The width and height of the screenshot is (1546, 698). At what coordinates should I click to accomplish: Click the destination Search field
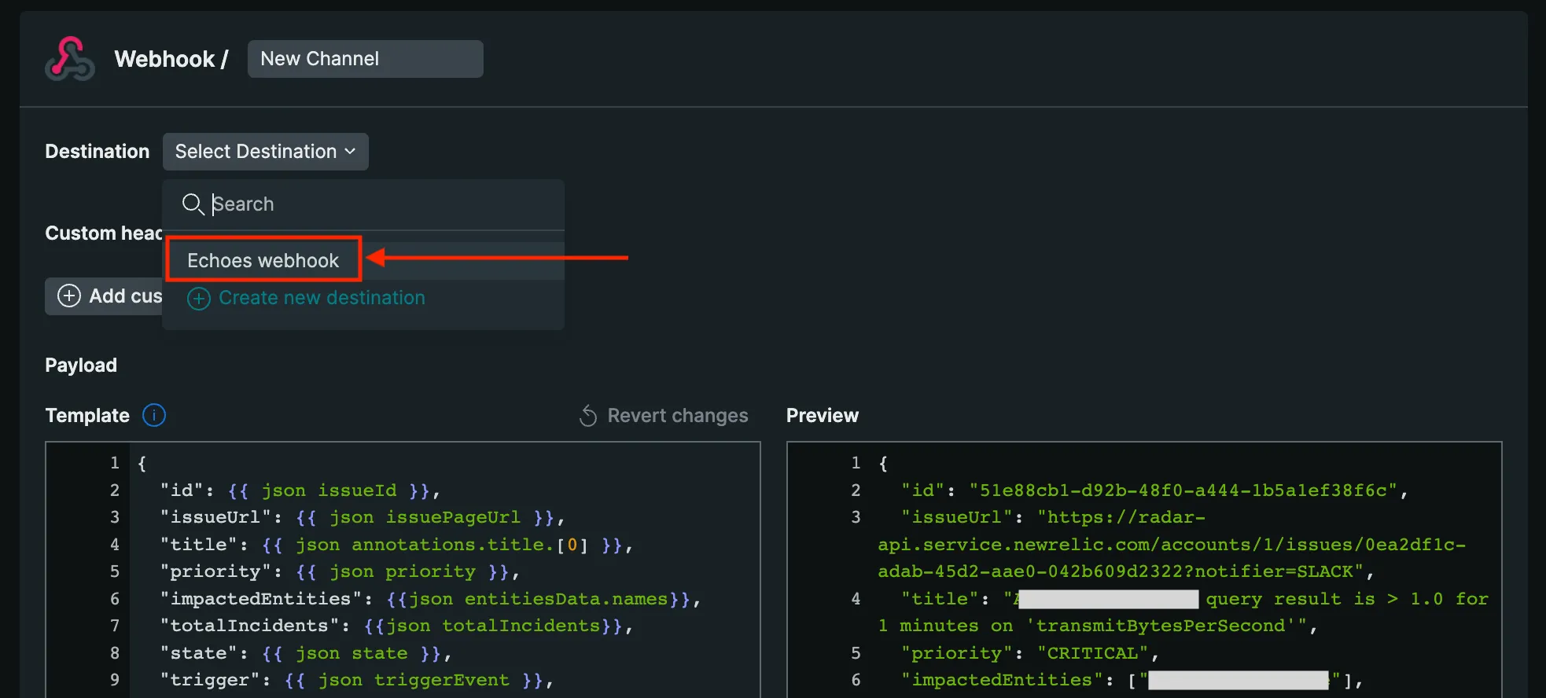(363, 204)
